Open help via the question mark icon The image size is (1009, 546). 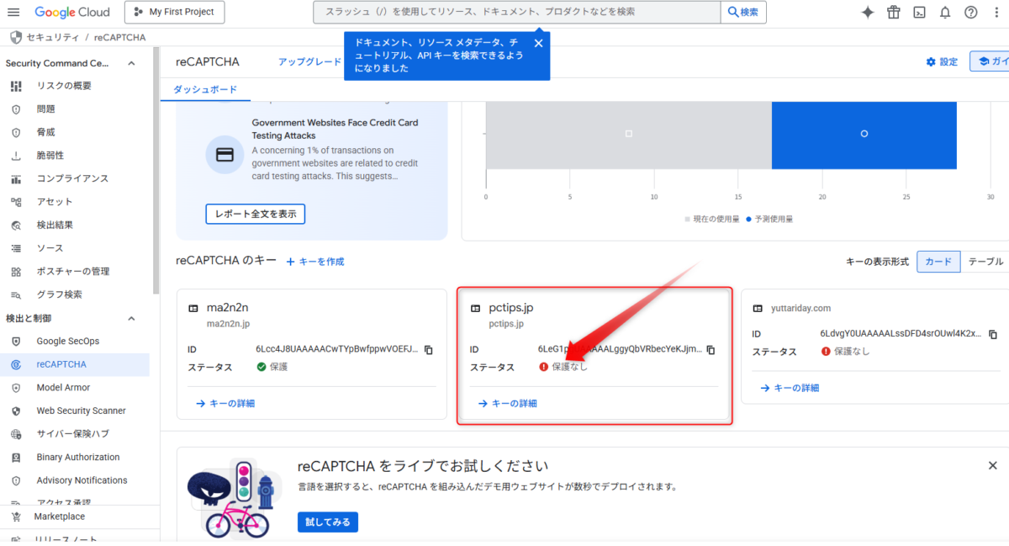coord(971,12)
